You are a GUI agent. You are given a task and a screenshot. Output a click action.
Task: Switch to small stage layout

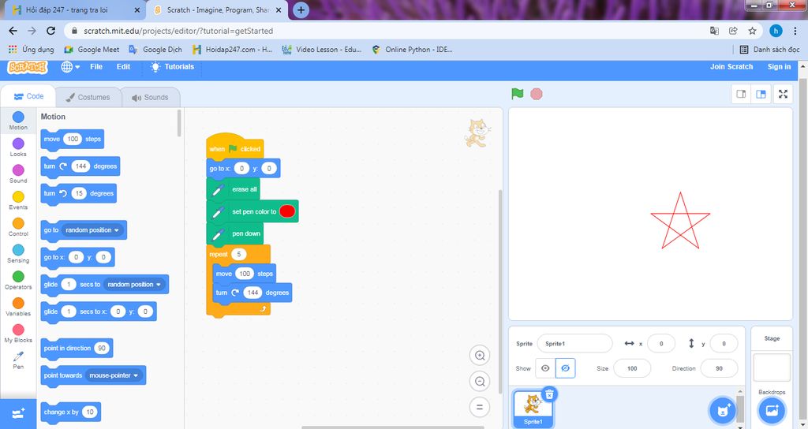(741, 95)
